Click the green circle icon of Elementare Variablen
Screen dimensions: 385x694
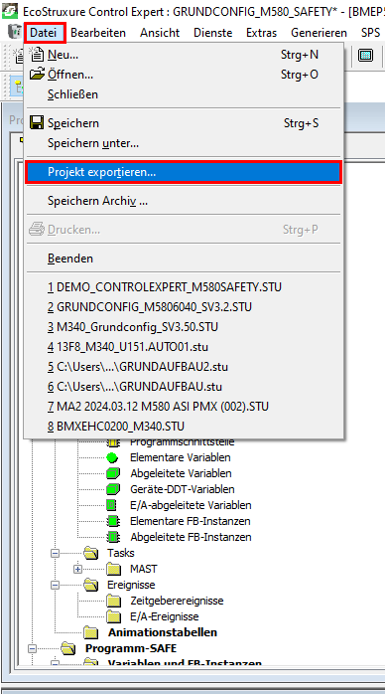click(112, 457)
